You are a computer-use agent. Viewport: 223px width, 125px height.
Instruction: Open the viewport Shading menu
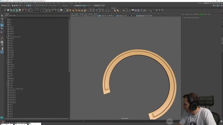point(77,14)
